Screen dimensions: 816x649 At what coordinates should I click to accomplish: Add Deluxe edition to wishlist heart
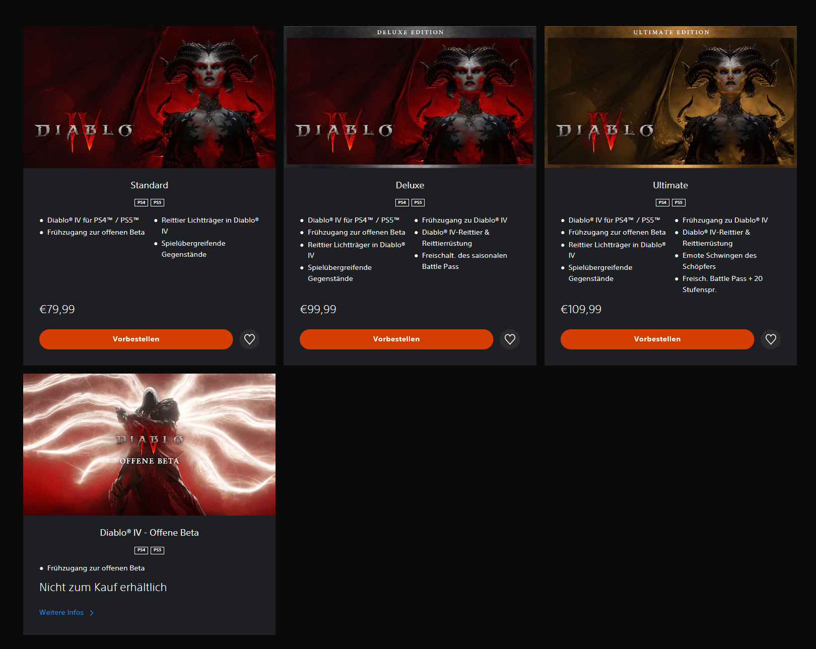[x=510, y=339]
